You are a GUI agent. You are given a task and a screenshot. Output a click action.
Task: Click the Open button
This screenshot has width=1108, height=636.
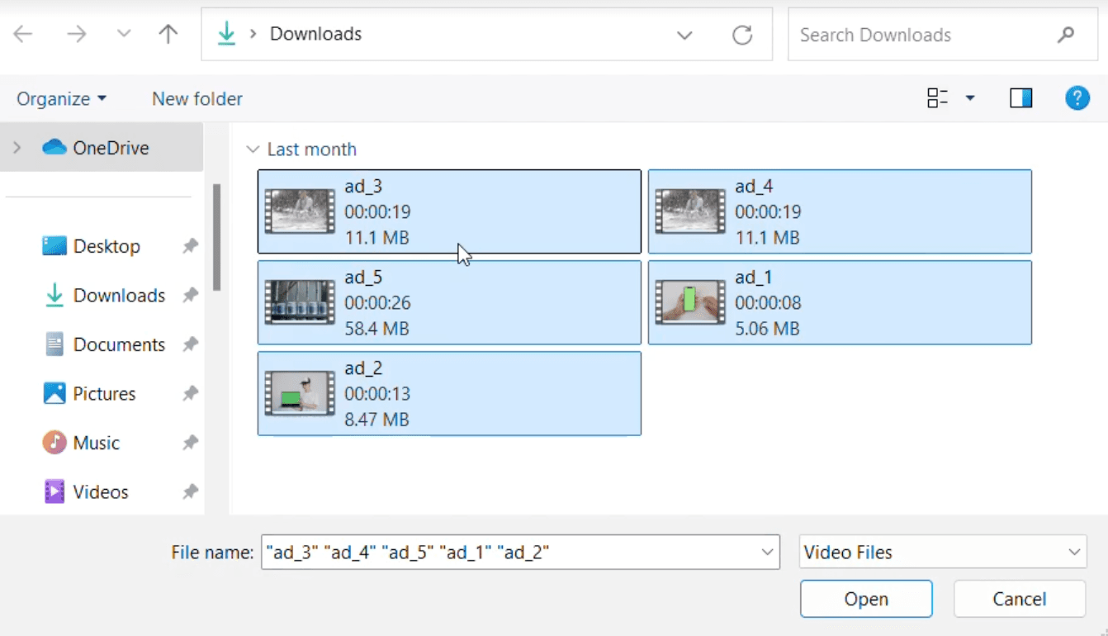tap(866, 599)
